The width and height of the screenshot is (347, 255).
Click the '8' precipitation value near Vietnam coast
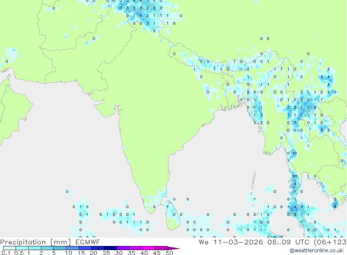[x=335, y=207]
